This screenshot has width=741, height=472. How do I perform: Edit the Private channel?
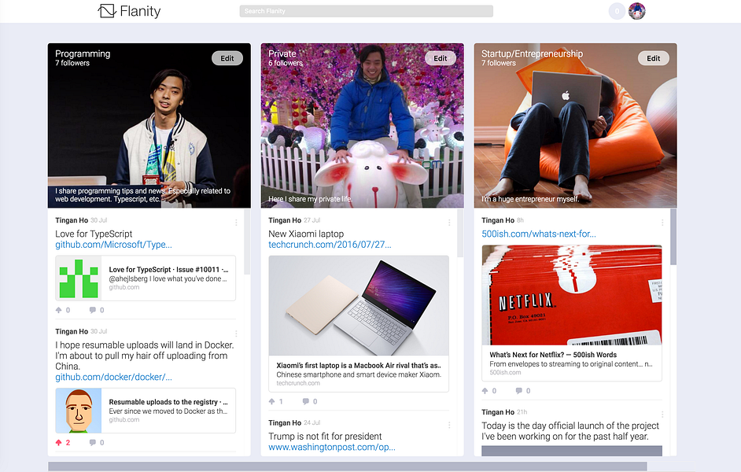point(440,58)
